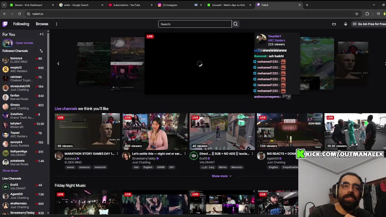Open 26.3K viewers stream thumbnail
Image resolution: width=386 pixels, height=217 pixels.
[355, 131]
